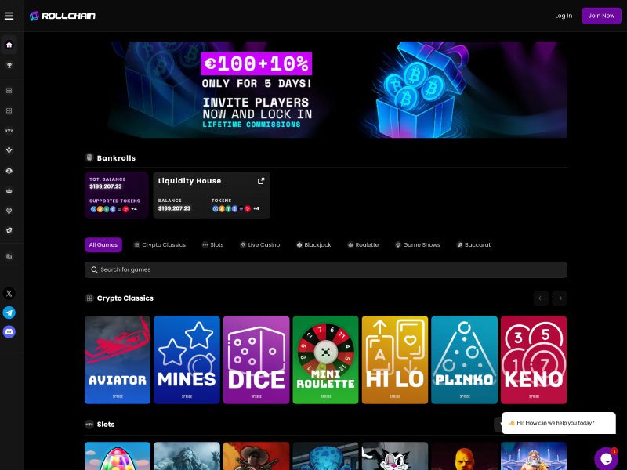
Task: Show next Crypto Classics games
Action: tap(560, 298)
